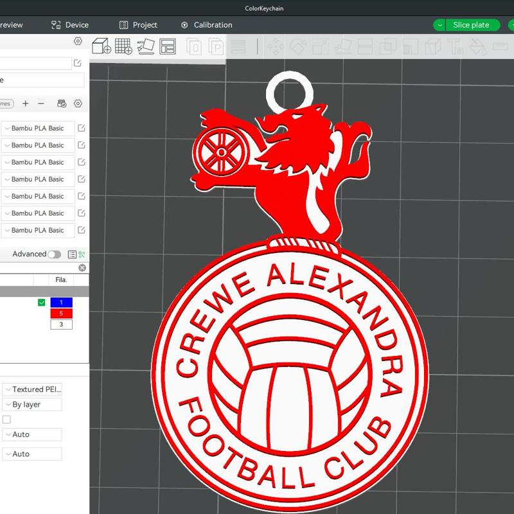Open printer settings gear at panel top
Screen dimensions: 514x514
pyautogui.click(x=78, y=41)
